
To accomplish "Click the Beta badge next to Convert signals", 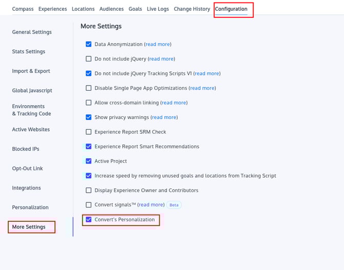I will coord(174,205).
